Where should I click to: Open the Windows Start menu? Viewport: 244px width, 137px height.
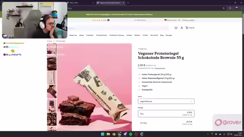pos(103,134)
